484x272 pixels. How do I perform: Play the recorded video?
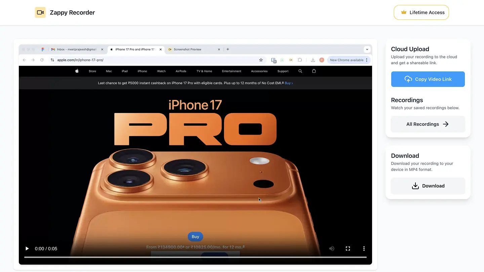pyautogui.click(x=27, y=249)
